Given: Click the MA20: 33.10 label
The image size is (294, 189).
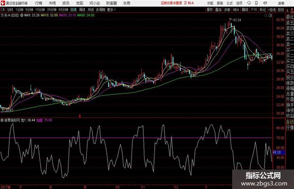Looking at the screenshot, I should 68,15.
